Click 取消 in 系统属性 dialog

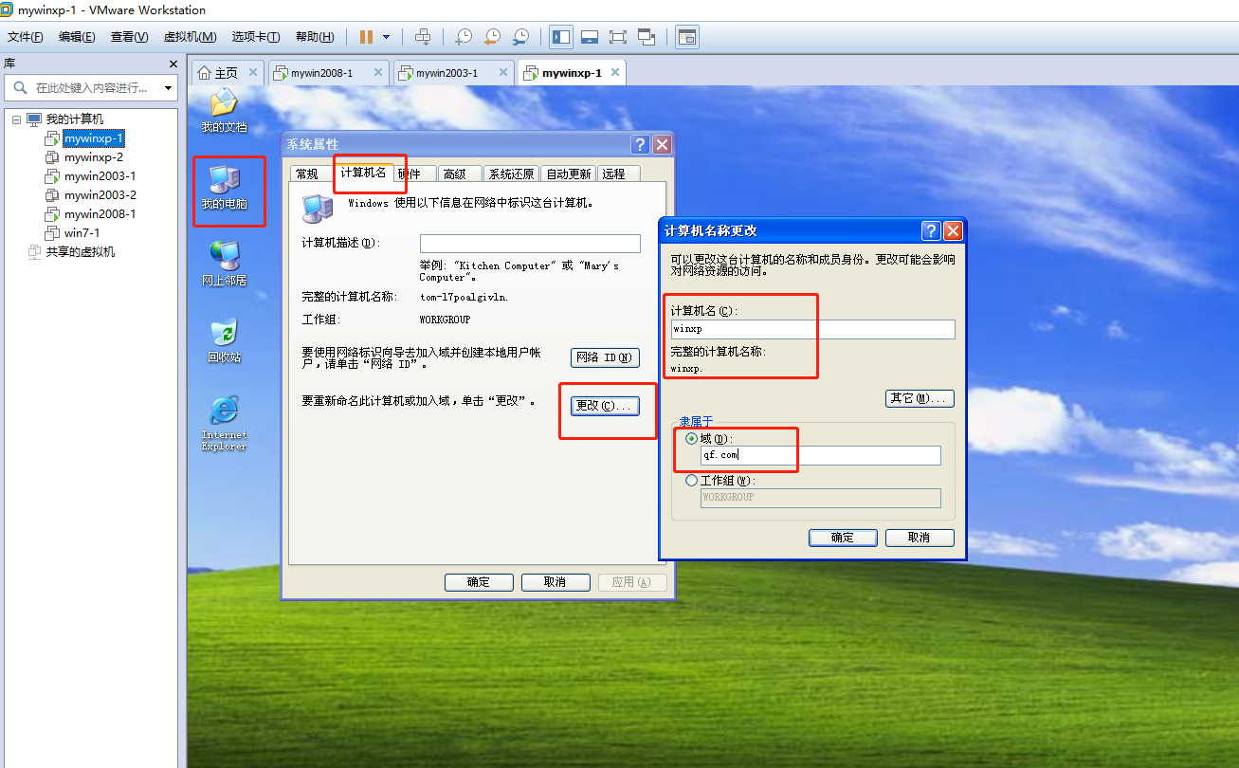coord(556,582)
